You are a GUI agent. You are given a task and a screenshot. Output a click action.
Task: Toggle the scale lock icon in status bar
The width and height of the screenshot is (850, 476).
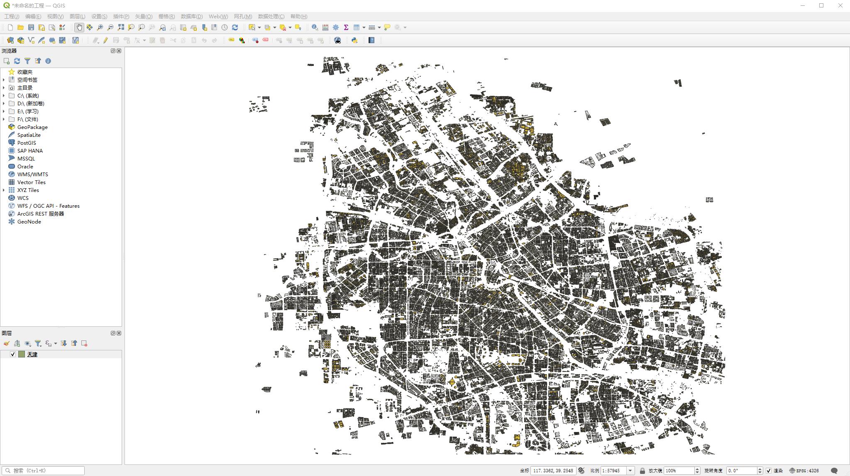[642, 471]
